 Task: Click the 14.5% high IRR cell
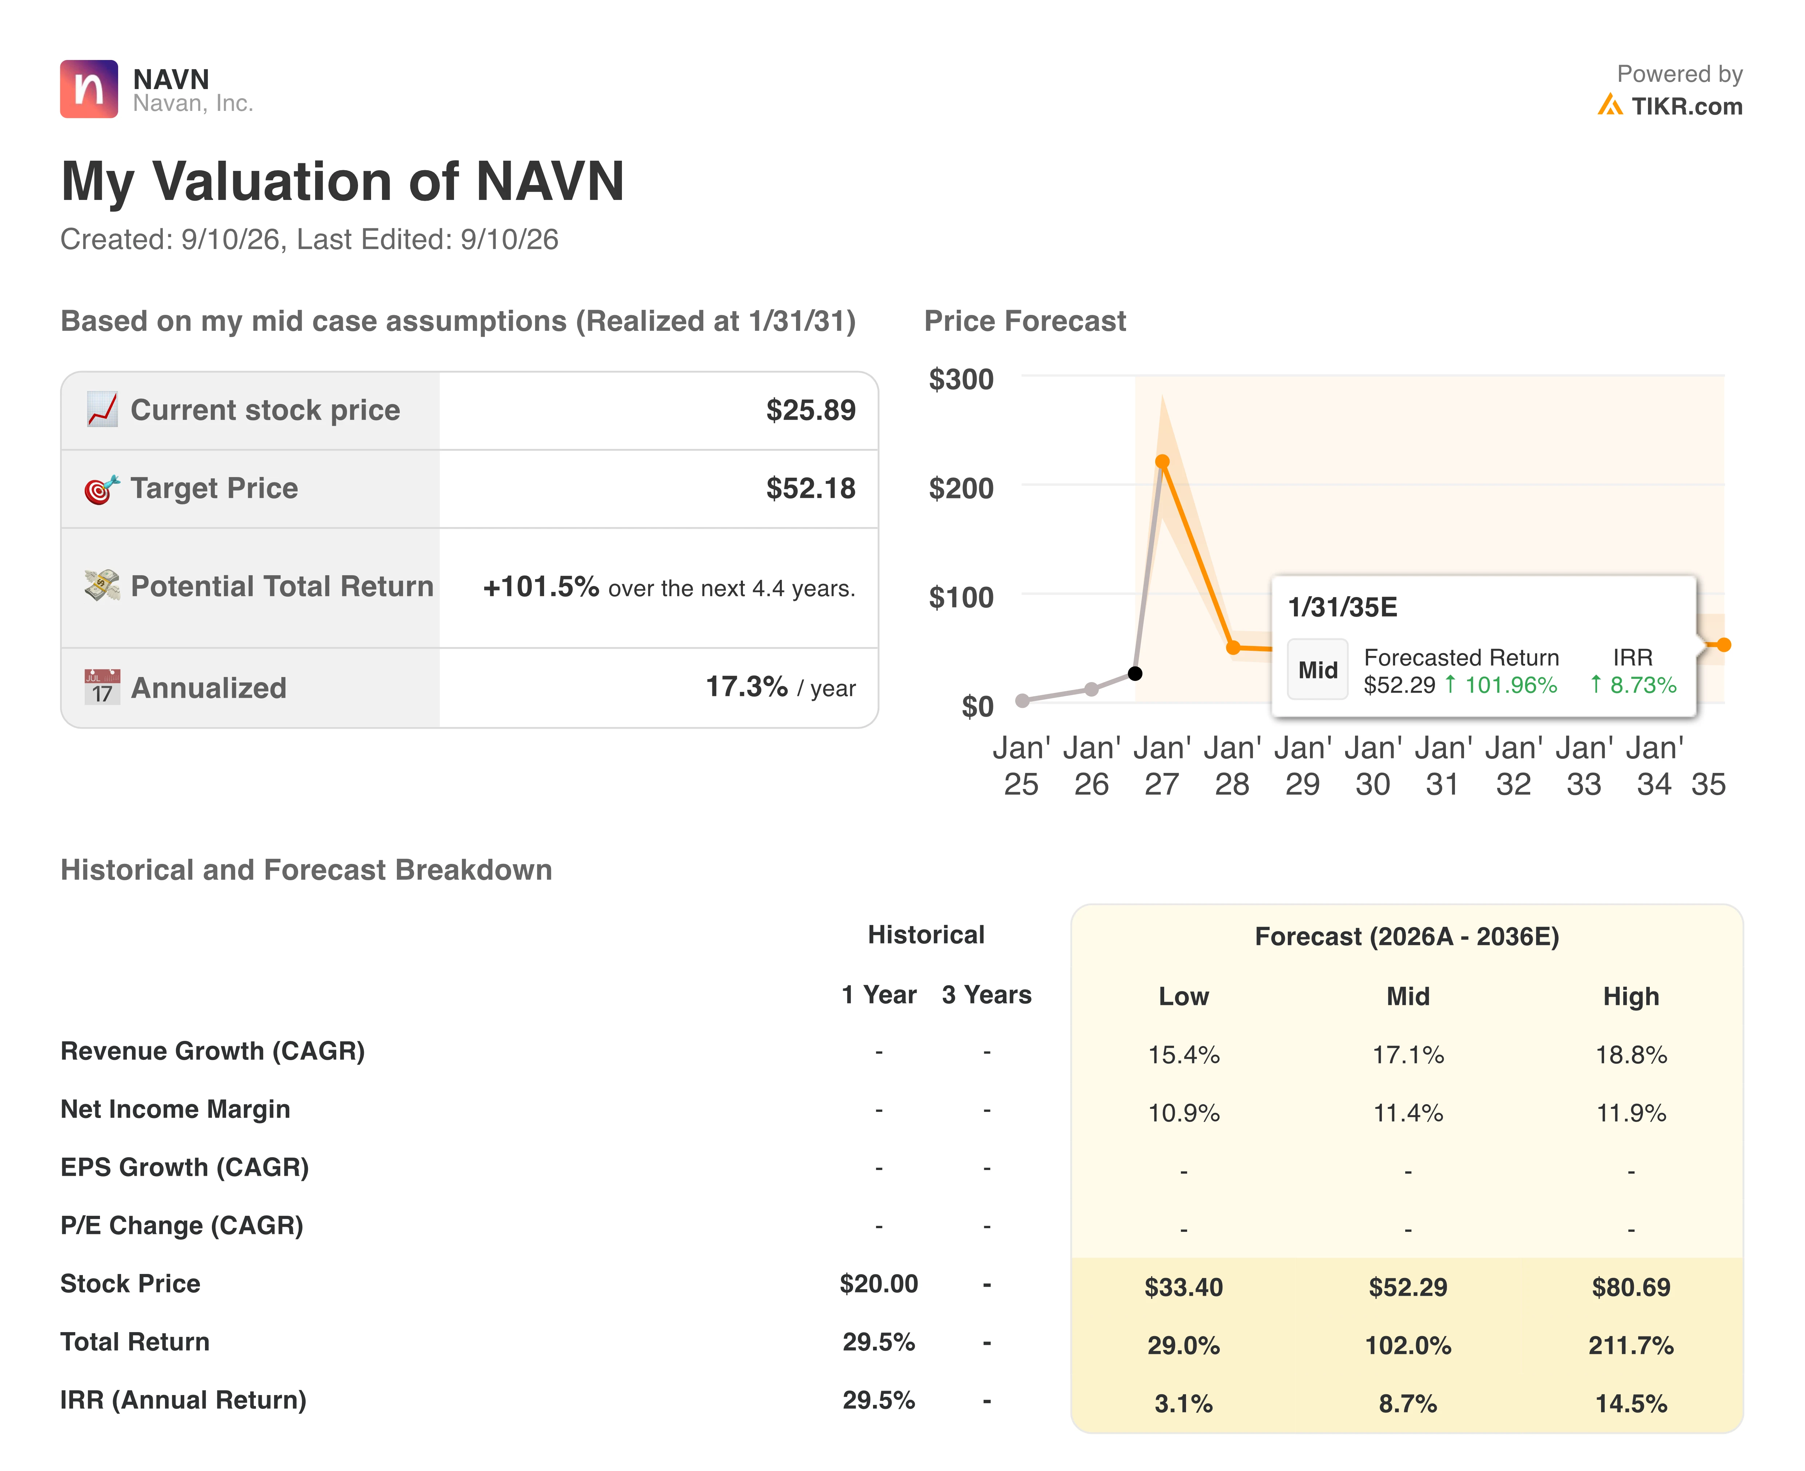click(1631, 1404)
